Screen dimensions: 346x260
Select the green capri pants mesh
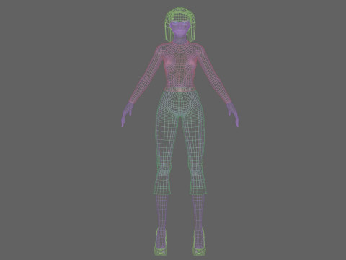180,142
